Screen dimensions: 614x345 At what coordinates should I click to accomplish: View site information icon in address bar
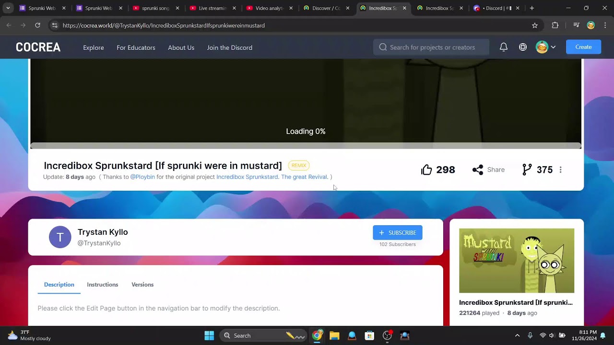(54, 25)
